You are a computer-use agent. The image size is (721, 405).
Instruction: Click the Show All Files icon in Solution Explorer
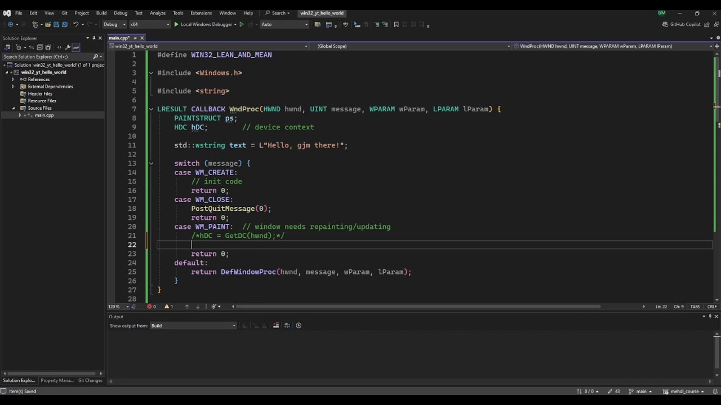pos(48,47)
